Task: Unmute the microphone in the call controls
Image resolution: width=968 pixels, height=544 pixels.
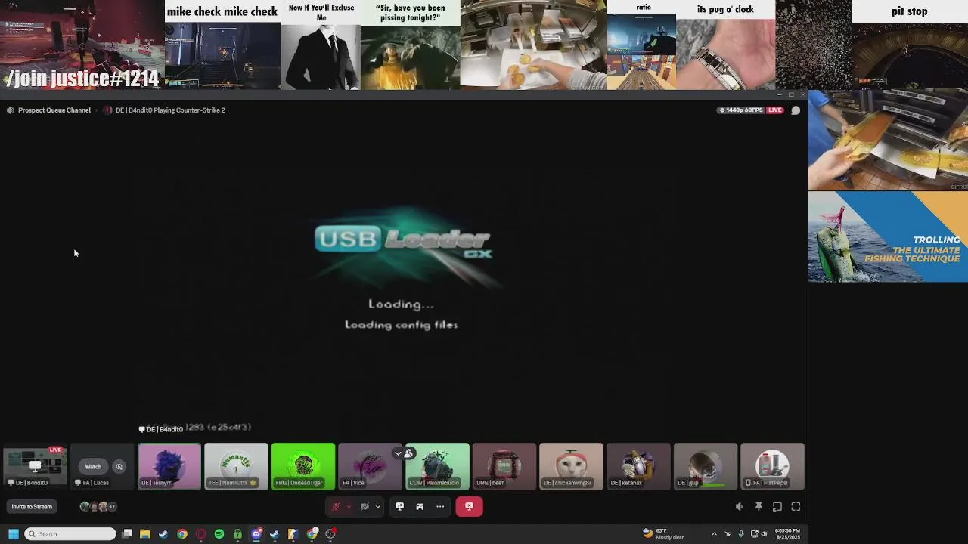Action: [337, 507]
